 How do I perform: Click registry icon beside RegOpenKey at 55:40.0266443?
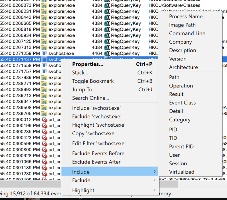pyautogui.click(x=107, y=17)
